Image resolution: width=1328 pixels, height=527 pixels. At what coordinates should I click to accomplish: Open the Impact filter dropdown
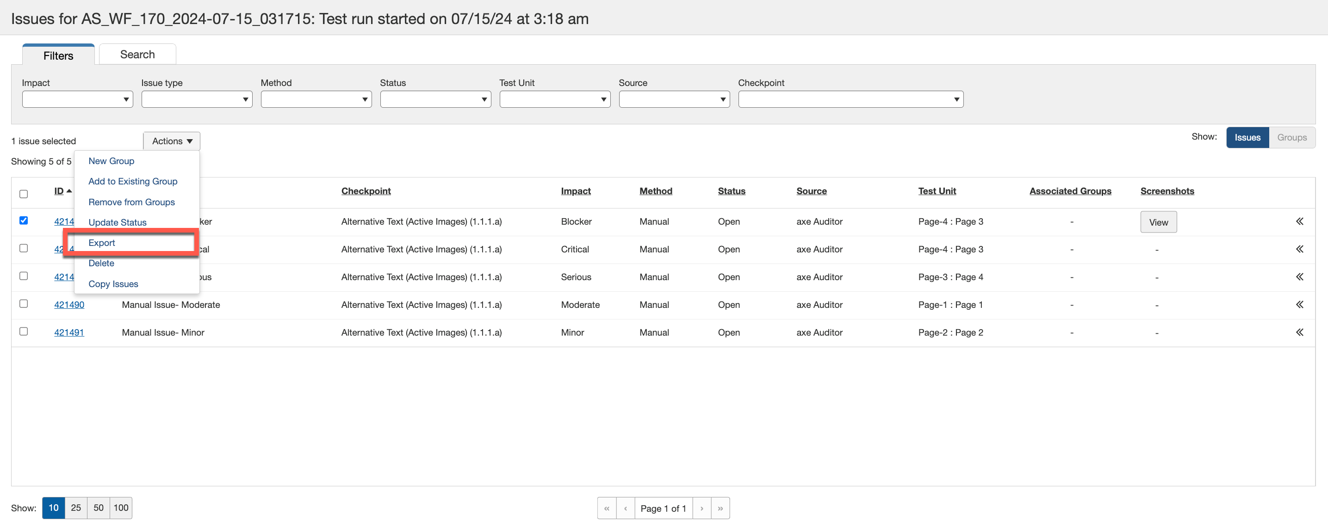click(77, 99)
